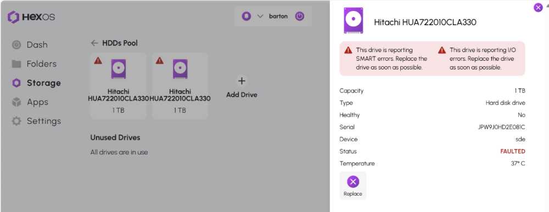Viewport: 549px width, 212px height.
Task: Click the Add Drive plus icon
Action: (242, 81)
